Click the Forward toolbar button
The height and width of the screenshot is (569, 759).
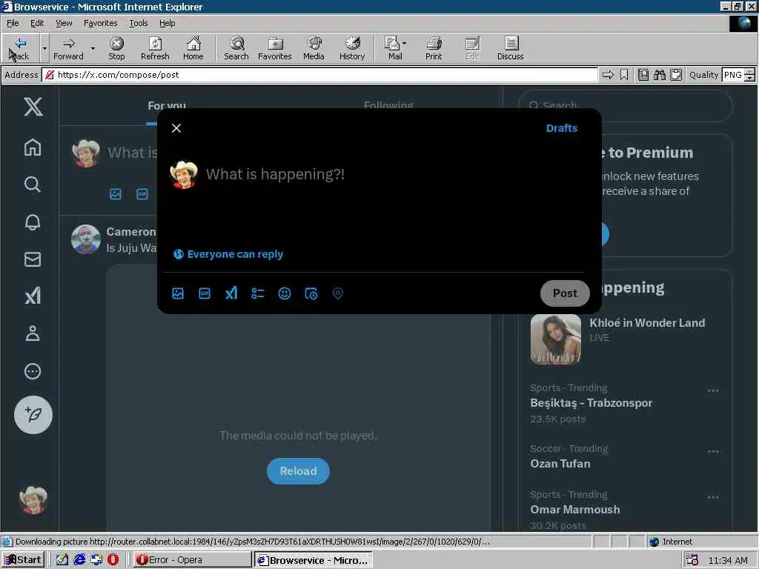point(68,48)
